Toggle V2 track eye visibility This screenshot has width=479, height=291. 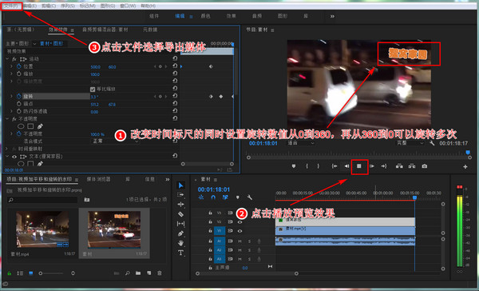pyautogui.click(x=239, y=221)
